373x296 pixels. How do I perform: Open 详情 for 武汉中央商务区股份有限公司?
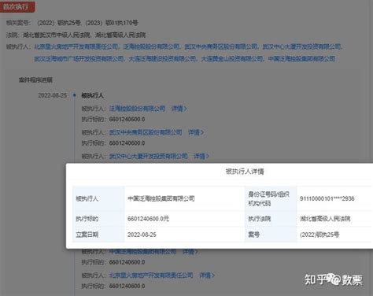click(196, 132)
